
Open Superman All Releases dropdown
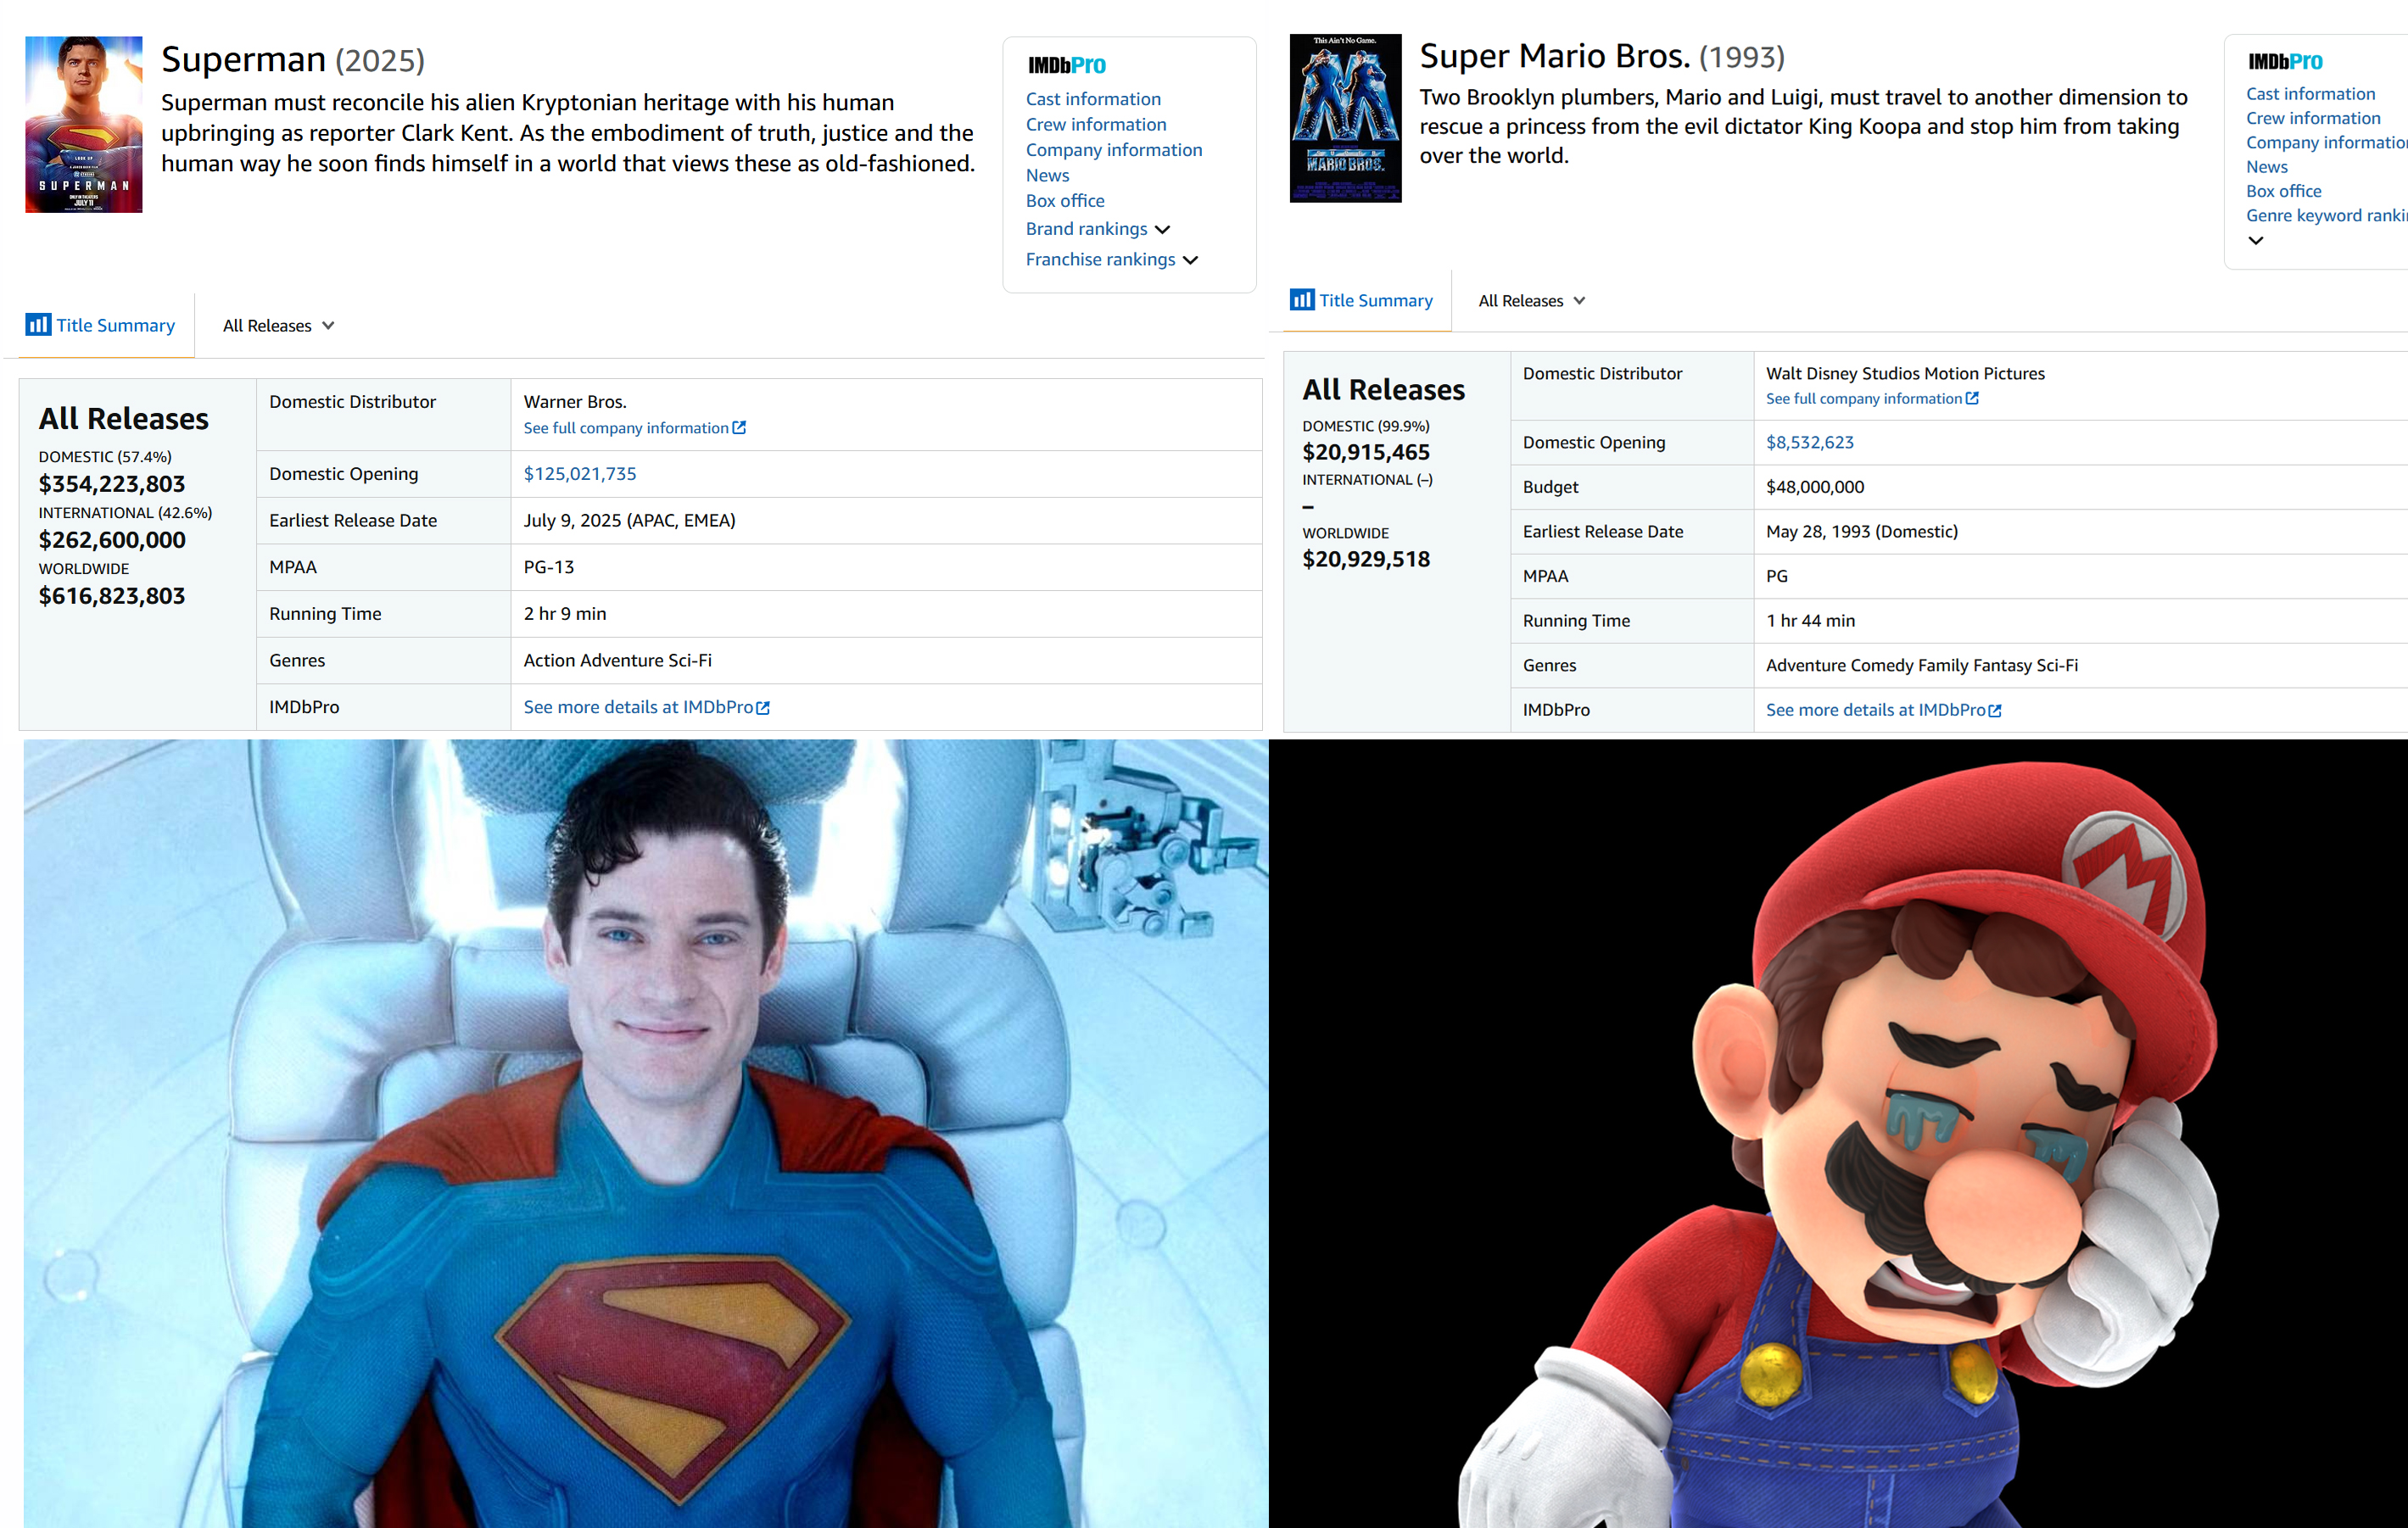[x=278, y=326]
